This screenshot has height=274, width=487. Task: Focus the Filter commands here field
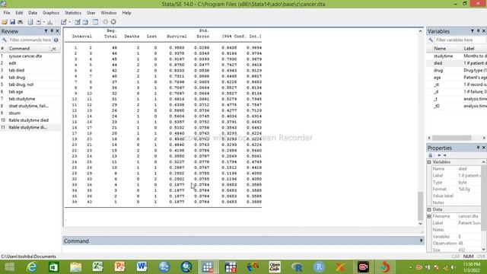[x=30, y=40]
